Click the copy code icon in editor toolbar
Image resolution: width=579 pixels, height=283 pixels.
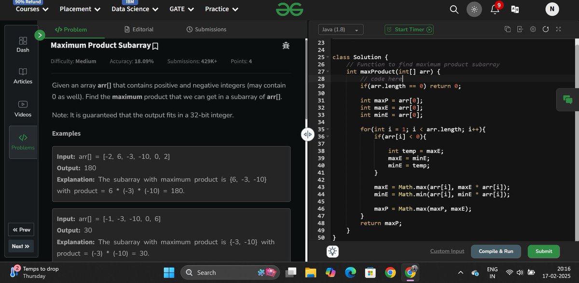(x=508, y=29)
